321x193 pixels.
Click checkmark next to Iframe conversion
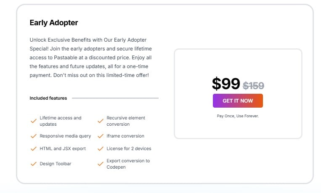pos(101,136)
